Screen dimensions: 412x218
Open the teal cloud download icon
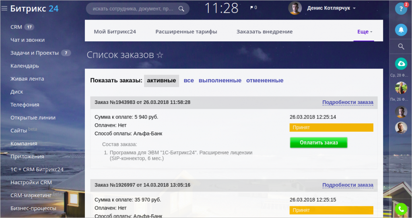401,63
